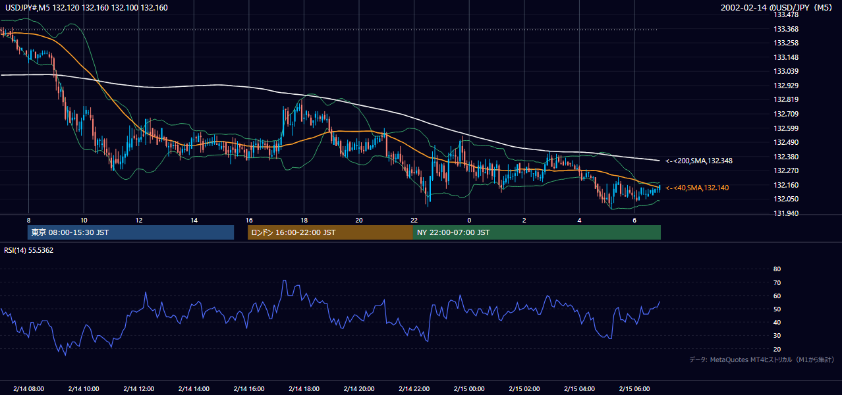Click hour 14 on the price chart axis
Image resolution: width=842 pixels, height=395 pixels.
coord(194,220)
